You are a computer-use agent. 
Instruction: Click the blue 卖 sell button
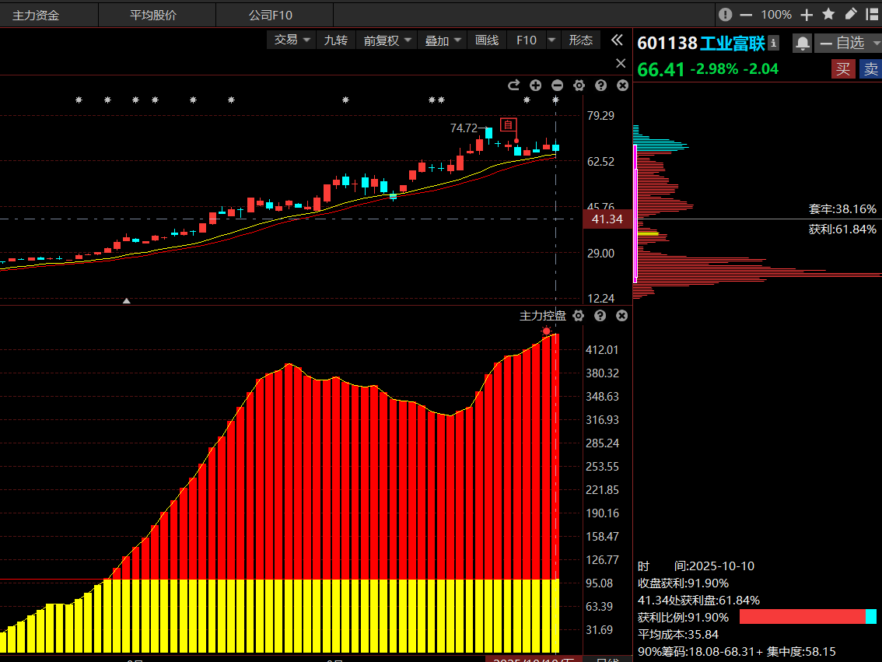[x=870, y=69]
